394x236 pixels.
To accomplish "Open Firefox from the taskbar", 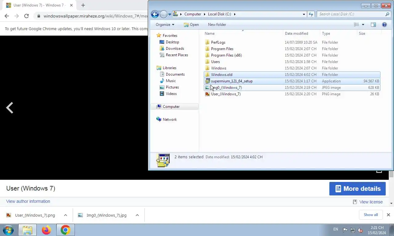I will [46, 230].
